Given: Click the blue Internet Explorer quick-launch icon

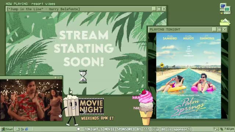Looking at the screenshot, I should [x=26, y=129].
